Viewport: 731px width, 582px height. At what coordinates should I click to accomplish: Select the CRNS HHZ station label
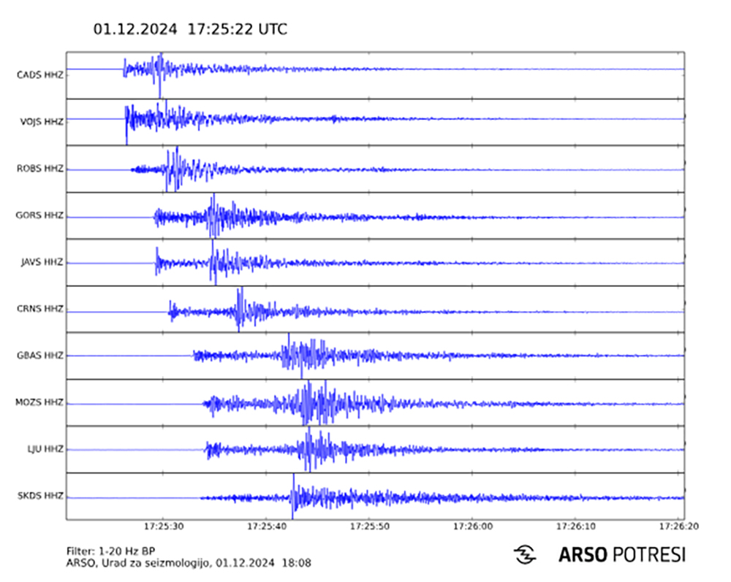pos(40,309)
